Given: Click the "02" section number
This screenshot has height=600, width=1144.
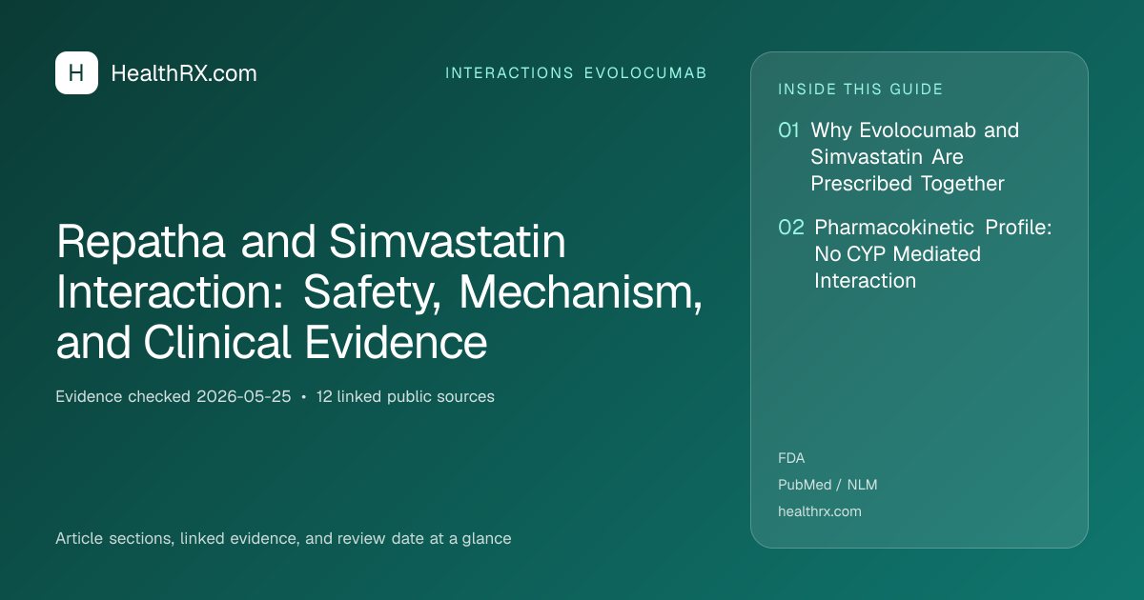Looking at the screenshot, I should [791, 228].
